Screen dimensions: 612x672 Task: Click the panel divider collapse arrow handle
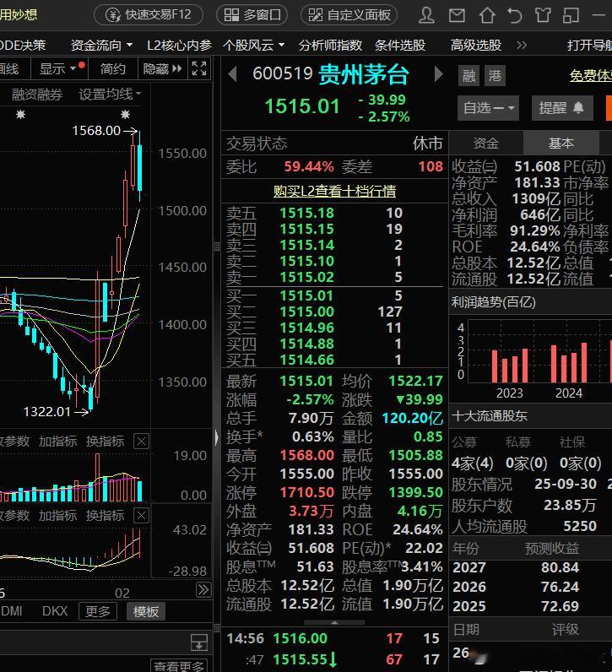[217, 437]
